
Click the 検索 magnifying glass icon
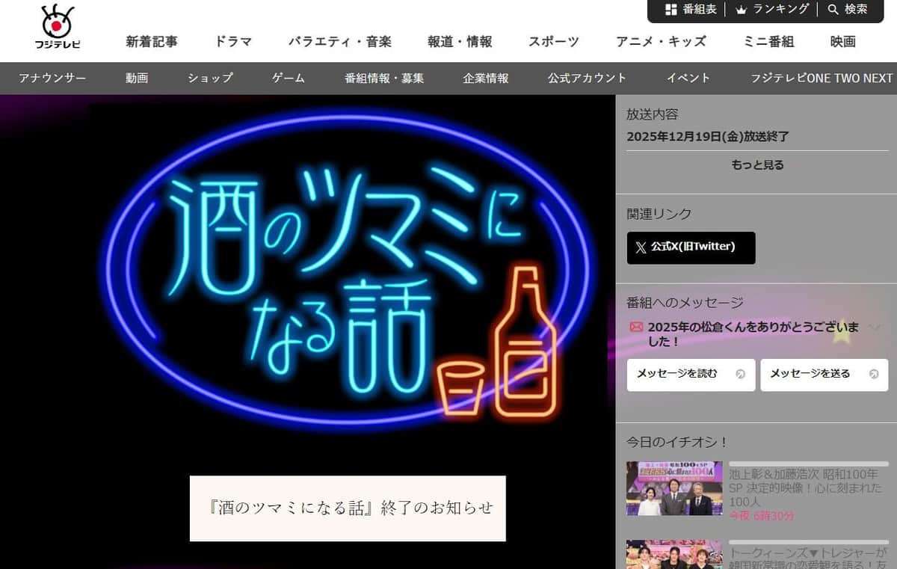pos(832,10)
